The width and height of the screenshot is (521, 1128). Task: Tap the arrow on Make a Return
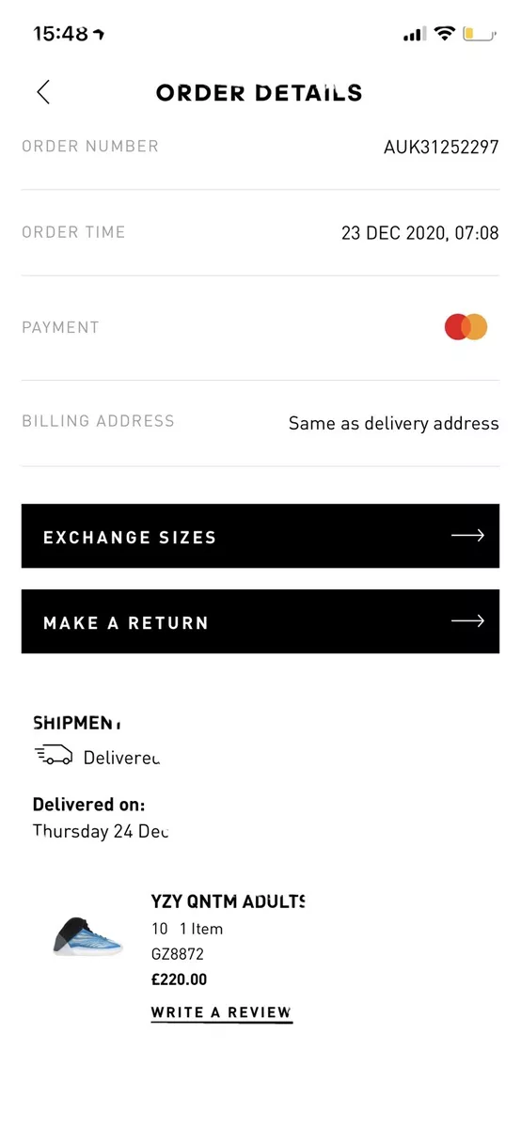[x=467, y=620]
